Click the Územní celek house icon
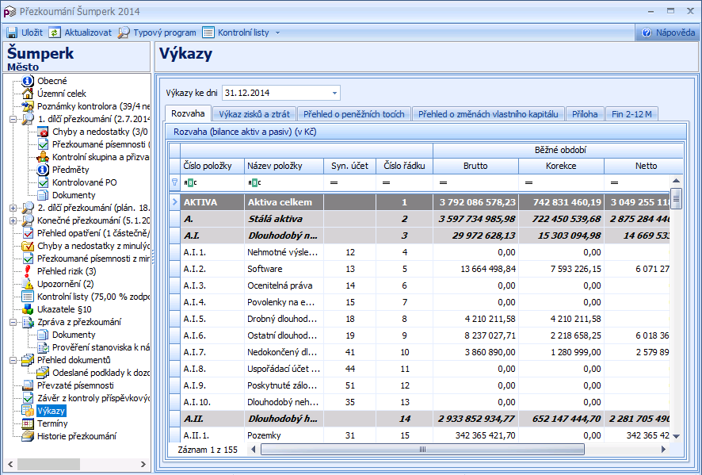 28,94
